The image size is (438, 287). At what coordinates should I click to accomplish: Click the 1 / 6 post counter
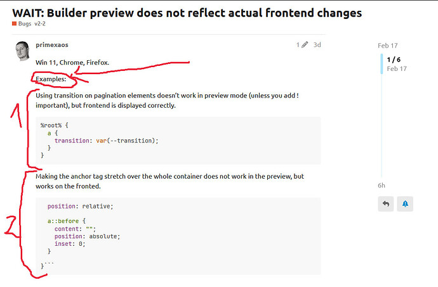[x=394, y=60]
